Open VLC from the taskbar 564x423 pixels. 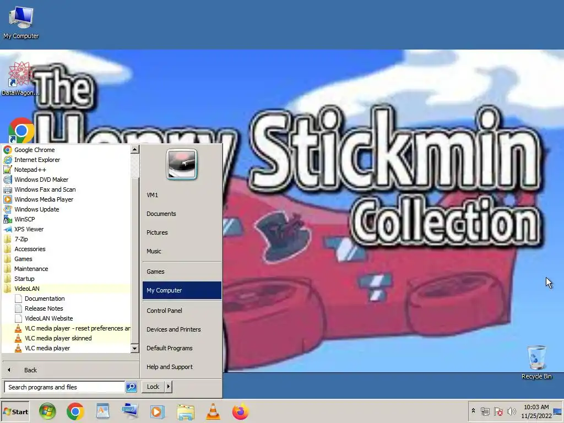213,412
